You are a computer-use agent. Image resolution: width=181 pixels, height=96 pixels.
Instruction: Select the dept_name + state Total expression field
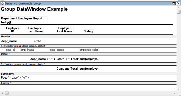point(54,59)
